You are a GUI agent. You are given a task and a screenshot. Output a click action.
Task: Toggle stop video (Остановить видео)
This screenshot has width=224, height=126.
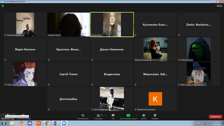pyautogui.click(x=23, y=117)
